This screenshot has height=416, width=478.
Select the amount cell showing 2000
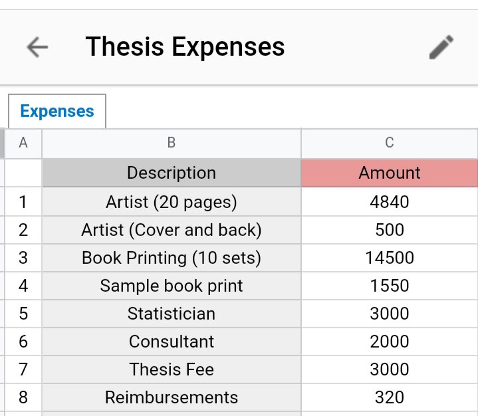coord(390,342)
